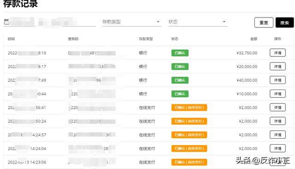Open 详情 for the 56:41 online payment row

pyautogui.click(x=277, y=107)
